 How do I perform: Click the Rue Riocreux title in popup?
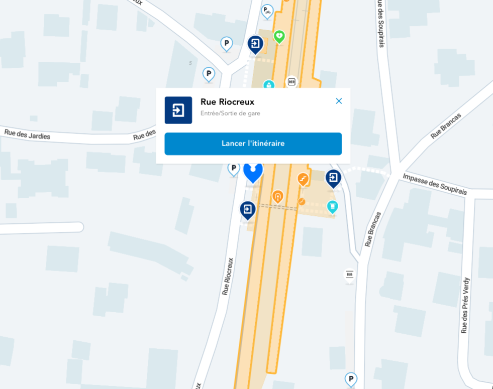pos(227,102)
